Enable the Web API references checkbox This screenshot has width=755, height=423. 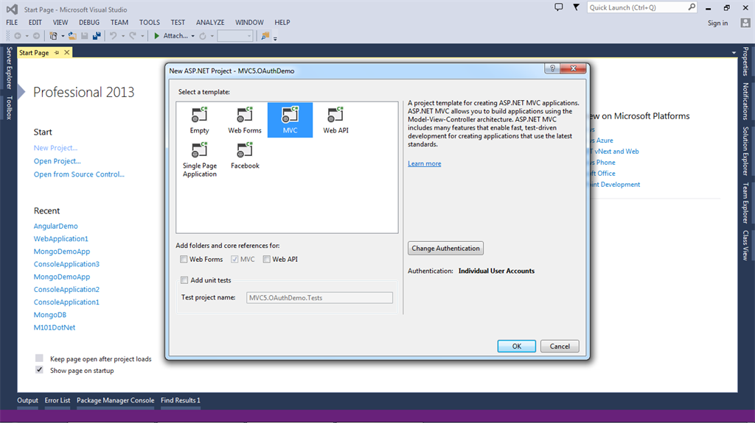point(267,259)
